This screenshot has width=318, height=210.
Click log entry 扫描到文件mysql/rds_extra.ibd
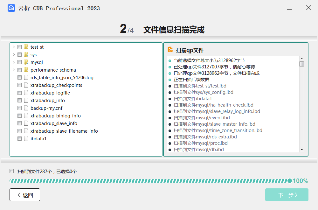pos(205,137)
